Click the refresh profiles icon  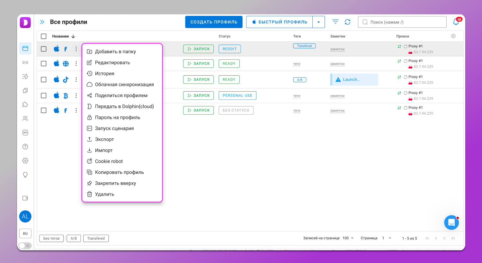tap(347, 22)
